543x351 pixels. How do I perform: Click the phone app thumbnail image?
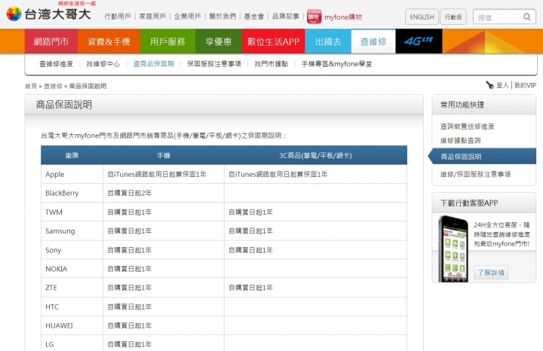point(453,249)
